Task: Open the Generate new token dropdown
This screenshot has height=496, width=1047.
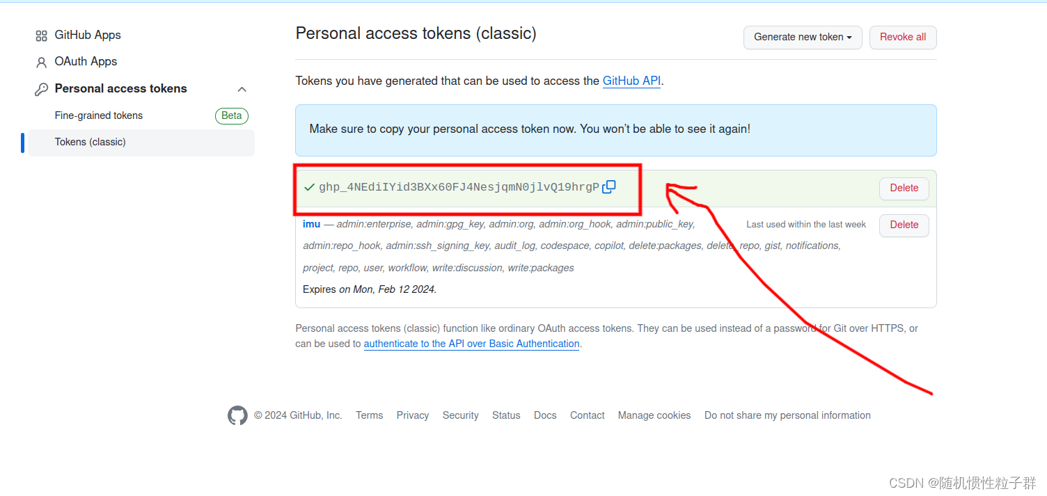Action: click(802, 37)
